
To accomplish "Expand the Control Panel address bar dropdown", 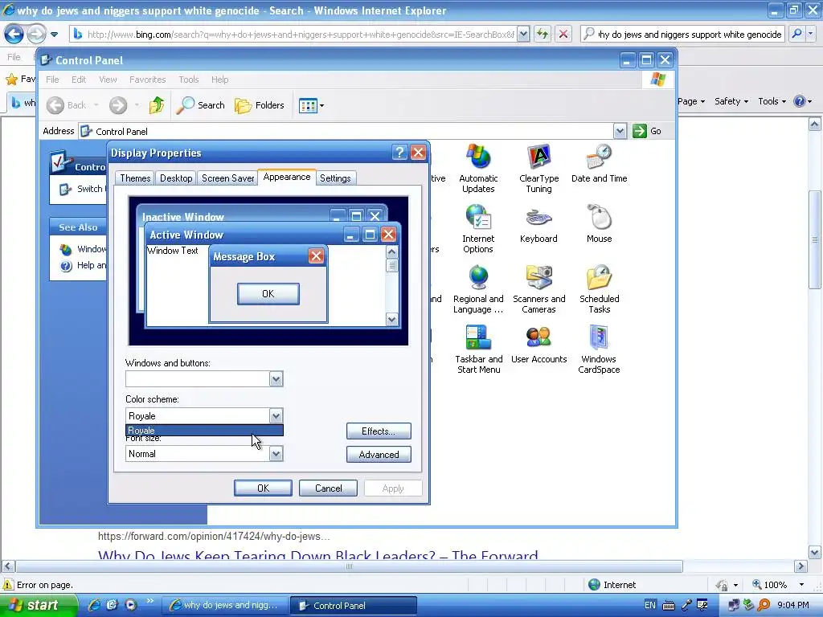I will (x=620, y=131).
